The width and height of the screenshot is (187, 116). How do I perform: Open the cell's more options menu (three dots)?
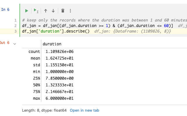[70, 11]
